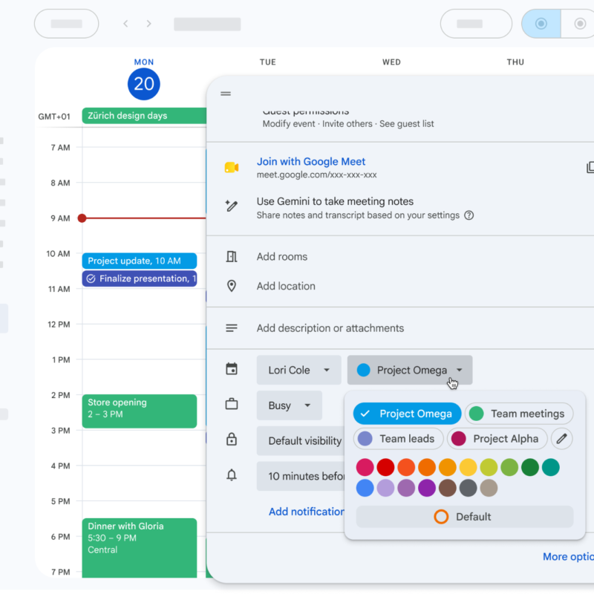
Task: Open the 10 minutes before notification dropdown
Action: pos(301,476)
